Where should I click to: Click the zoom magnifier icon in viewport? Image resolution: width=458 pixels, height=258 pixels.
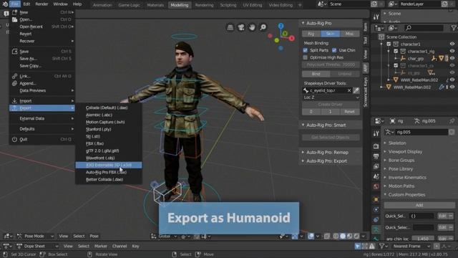(x=263, y=27)
